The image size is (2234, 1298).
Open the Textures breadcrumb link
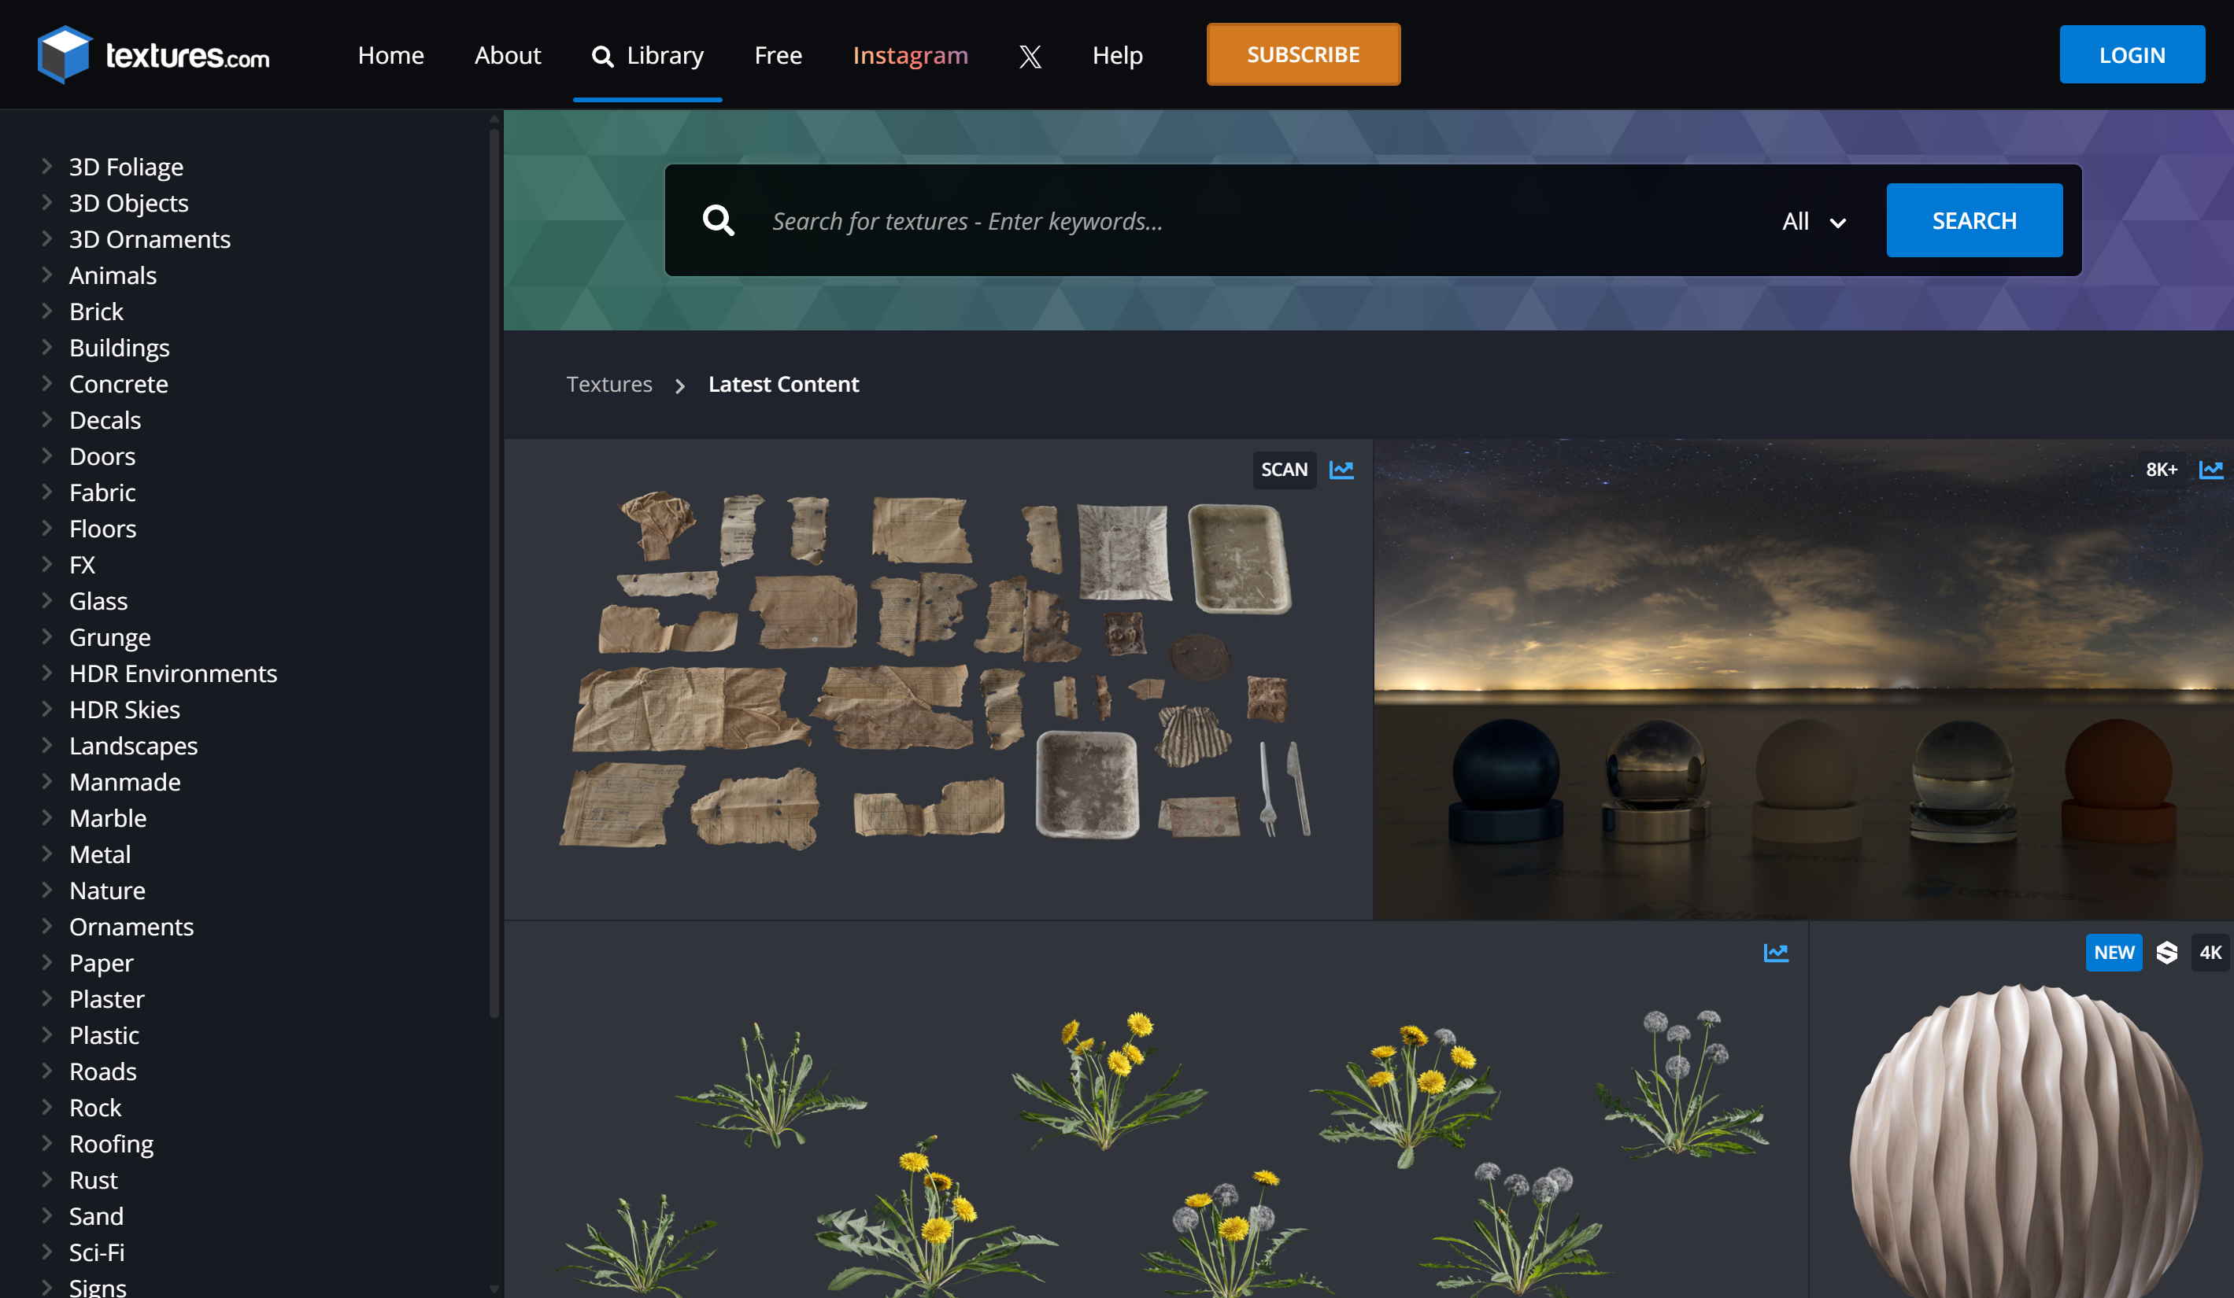pyautogui.click(x=609, y=385)
